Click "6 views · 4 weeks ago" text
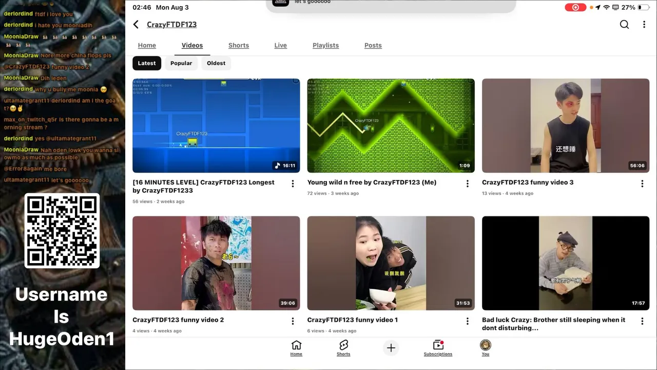 tap(332, 331)
